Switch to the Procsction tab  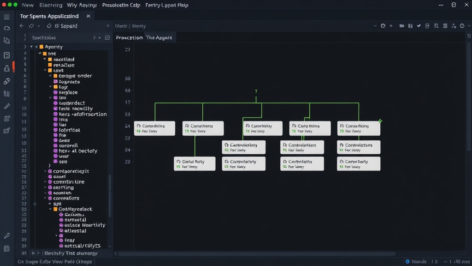pyautogui.click(x=129, y=38)
